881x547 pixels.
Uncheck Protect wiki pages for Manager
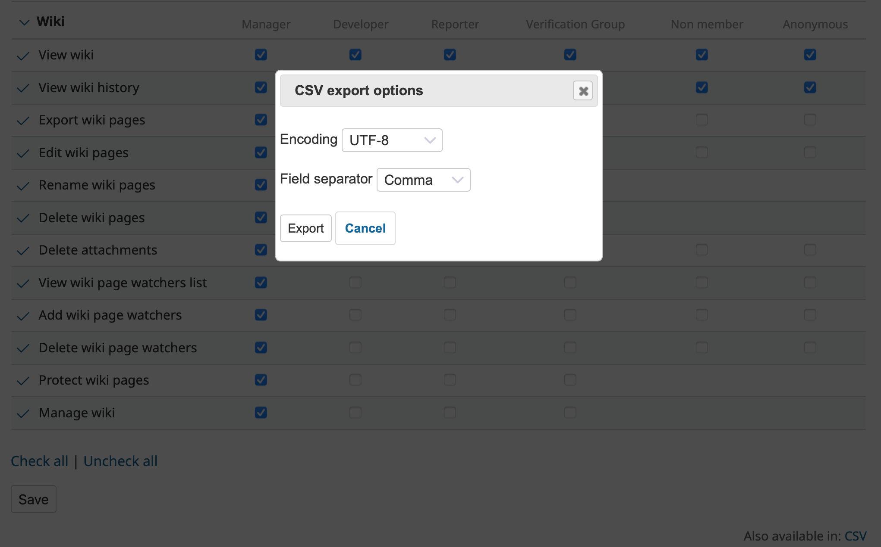tap(261, 380)
